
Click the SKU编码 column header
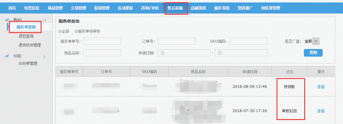[x=149, y=72]
